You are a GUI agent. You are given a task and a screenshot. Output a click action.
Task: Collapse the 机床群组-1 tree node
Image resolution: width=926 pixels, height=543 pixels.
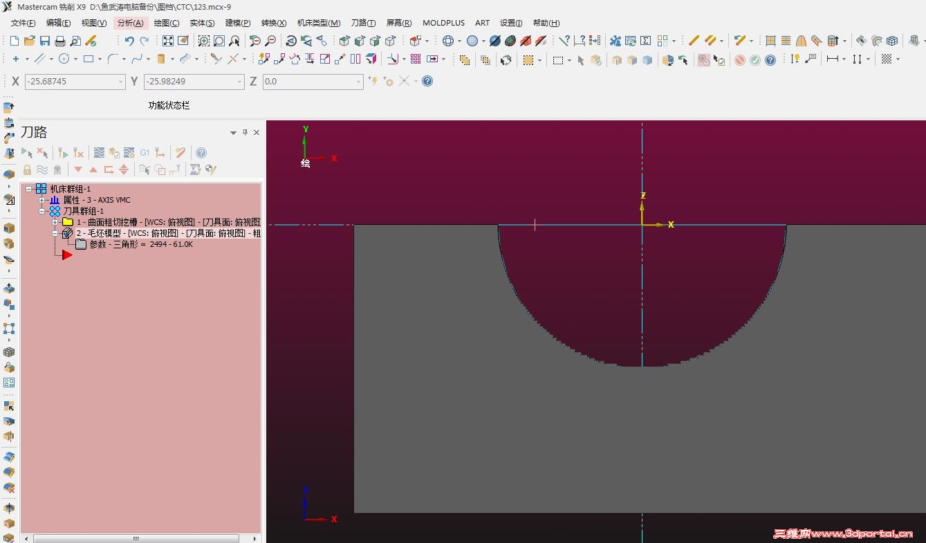click(29, 189)
